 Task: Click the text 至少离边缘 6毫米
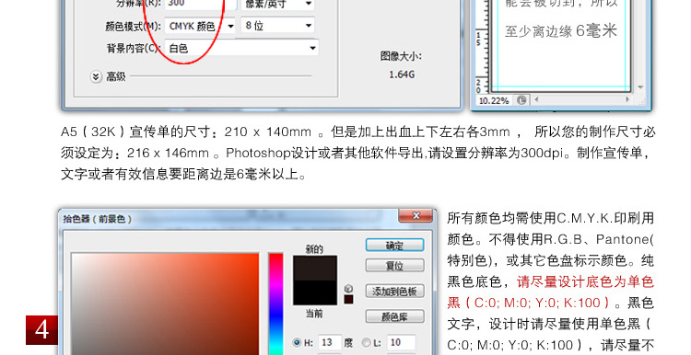click(x=560, y=30)
